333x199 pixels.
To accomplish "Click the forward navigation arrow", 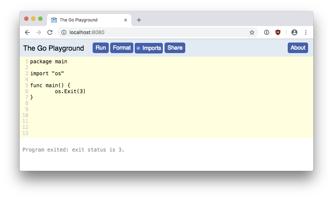I will (39, 32).
